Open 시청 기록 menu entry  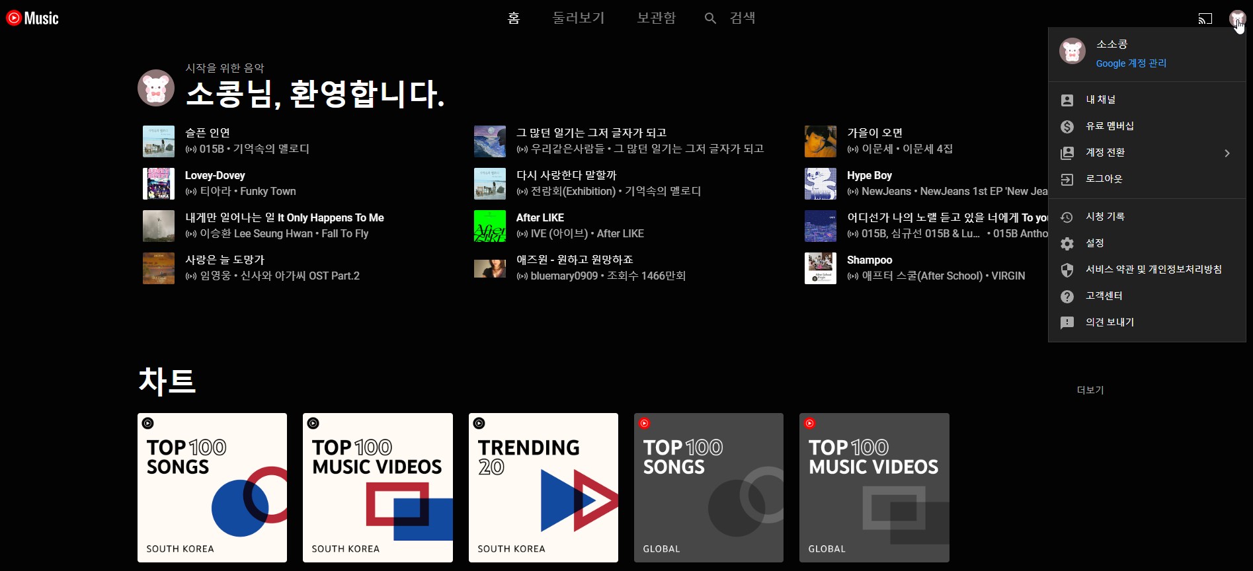(x=1147, y=217)
